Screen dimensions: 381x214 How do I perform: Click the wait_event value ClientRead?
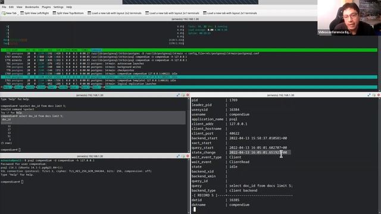tap(239, 162)
